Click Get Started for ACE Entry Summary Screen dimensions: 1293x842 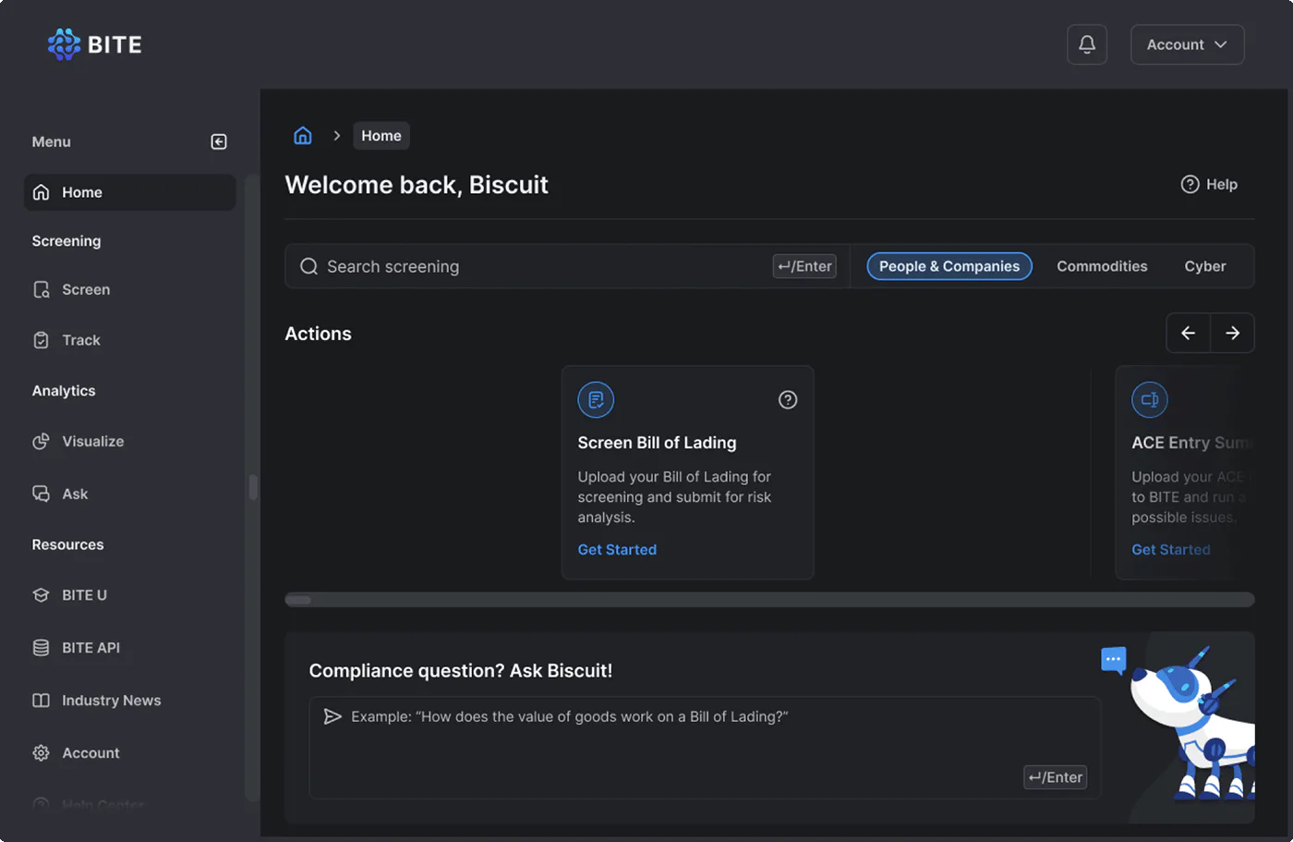click(x=1171, y=550)
